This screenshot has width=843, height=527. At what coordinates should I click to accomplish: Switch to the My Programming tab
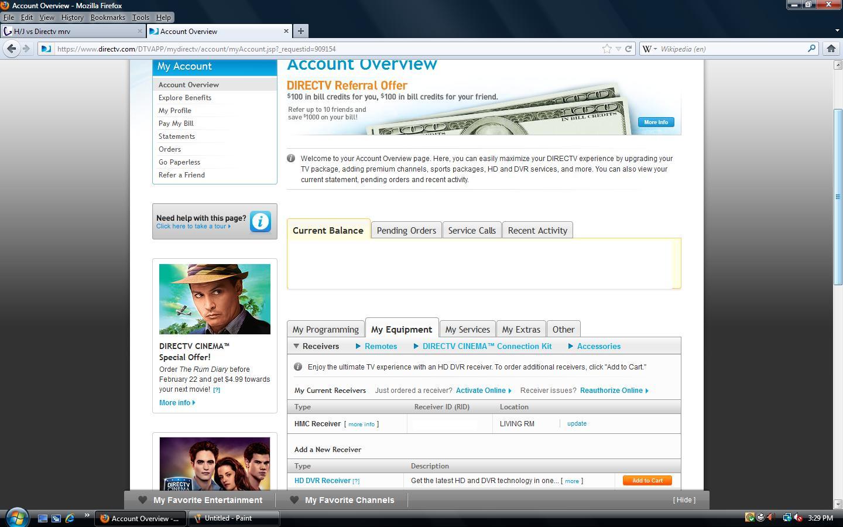pos(325,329)
